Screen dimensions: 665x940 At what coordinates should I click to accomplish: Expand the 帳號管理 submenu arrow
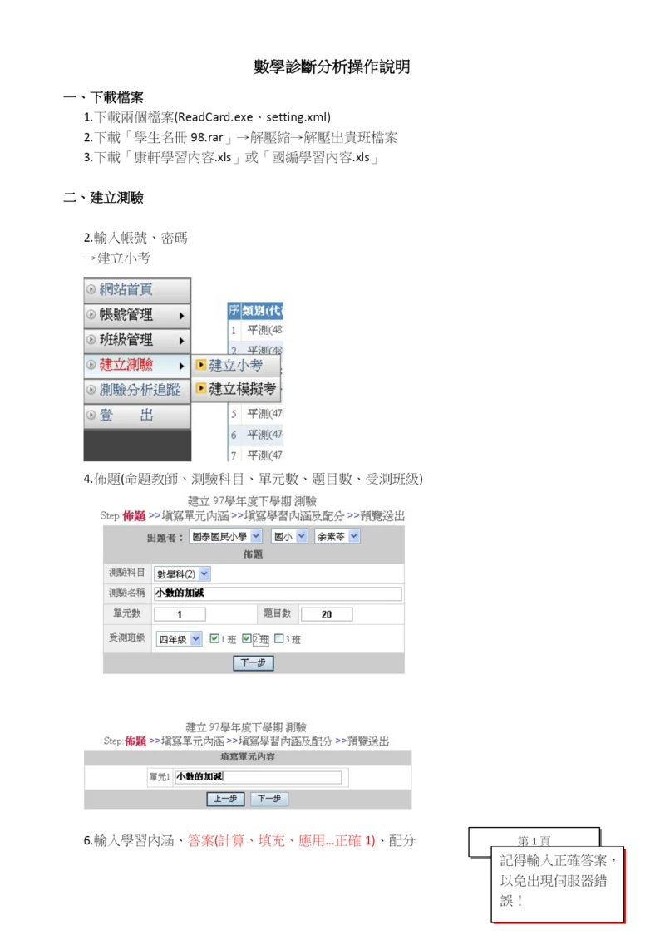pos(182,315)
